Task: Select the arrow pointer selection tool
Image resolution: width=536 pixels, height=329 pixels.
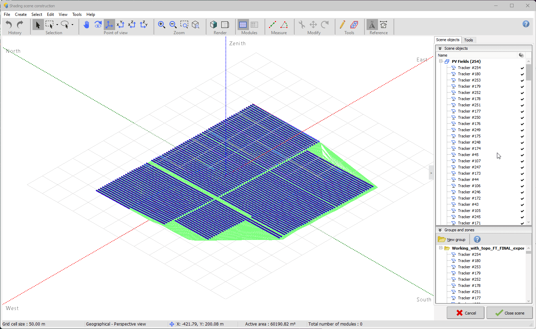Action: click(38, 25)
